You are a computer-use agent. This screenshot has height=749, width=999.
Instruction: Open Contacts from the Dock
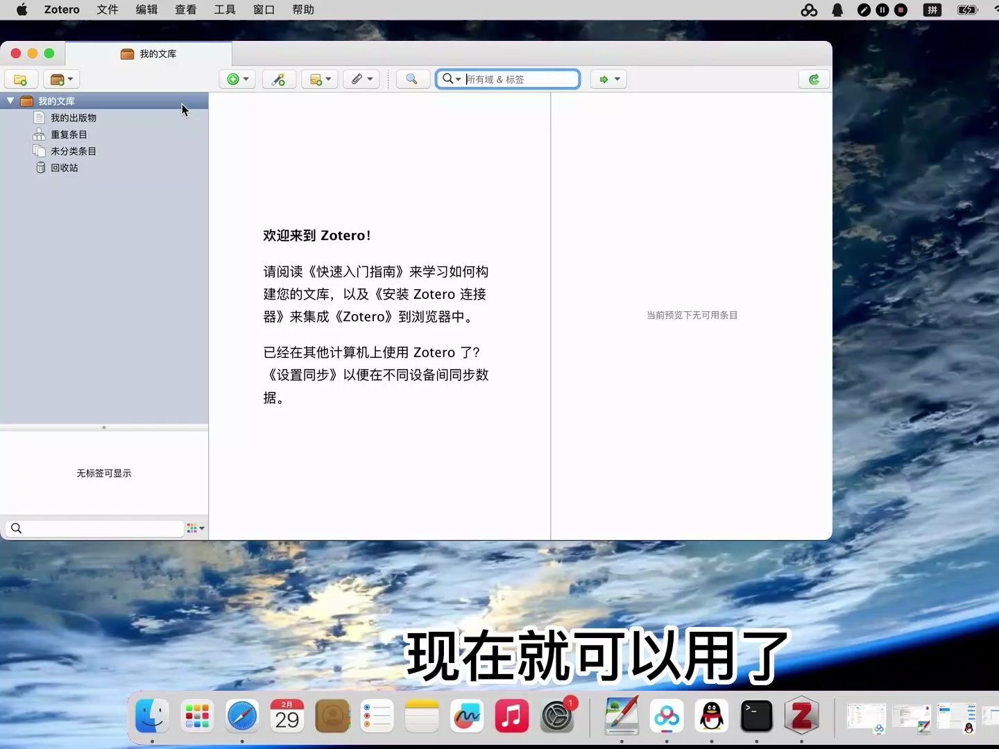click(x=332, y=716)
